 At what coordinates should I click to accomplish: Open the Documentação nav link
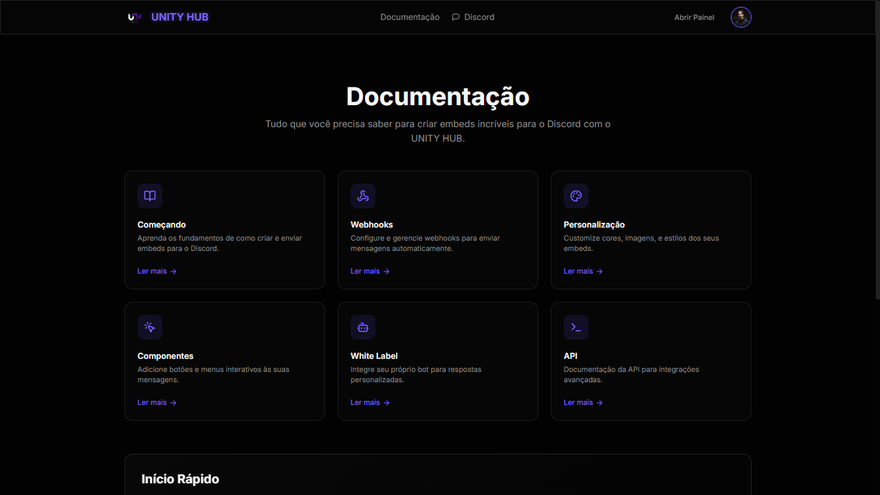pos(410,17)
